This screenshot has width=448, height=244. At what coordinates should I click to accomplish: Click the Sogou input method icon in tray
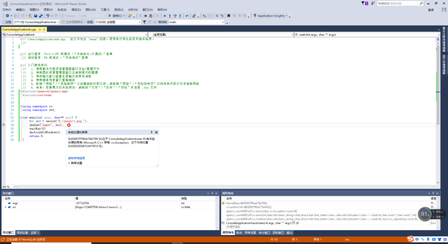(x=410, y=239)
